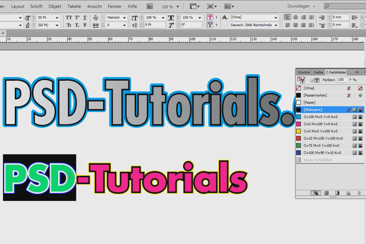This screenshot has height=244, width=366.
Task: Open the Farbton slider arrow
Action: pos(350,80)
